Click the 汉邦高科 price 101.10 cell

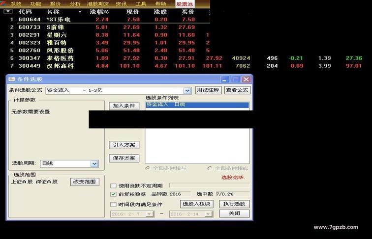point(130,66)
